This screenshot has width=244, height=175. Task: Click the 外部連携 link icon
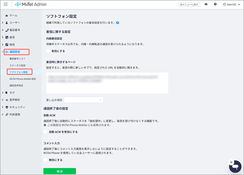click(7, 115)
